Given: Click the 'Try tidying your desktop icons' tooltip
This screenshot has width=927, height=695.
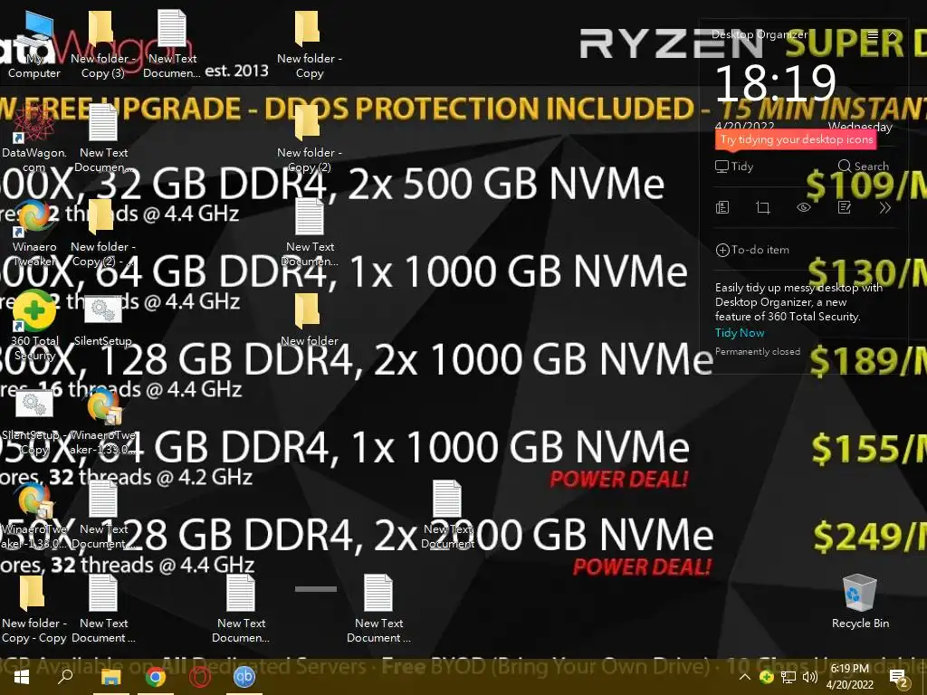Looking at the screenshot, I should [796, 140].
